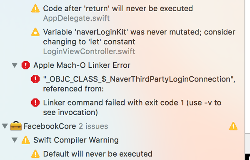Click the FacebookCore toolbox target icon

coord(16,126)
